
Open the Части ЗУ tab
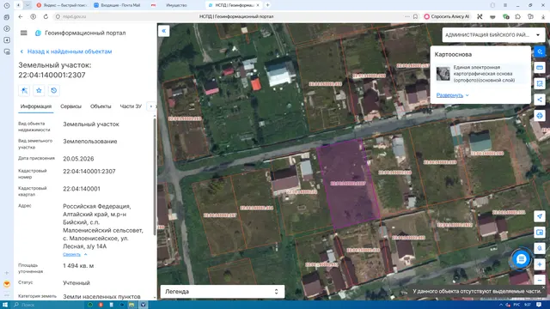click(131, 106)
